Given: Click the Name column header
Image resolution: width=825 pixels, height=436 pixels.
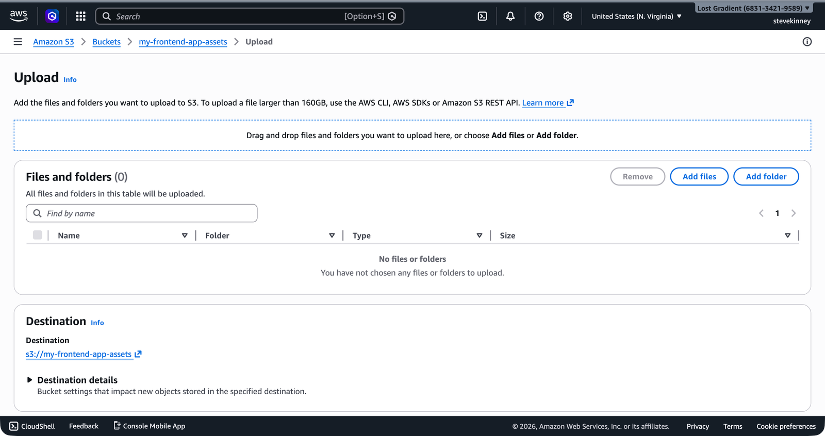Looking at the screenshot, I should click(x=69, y=236).
